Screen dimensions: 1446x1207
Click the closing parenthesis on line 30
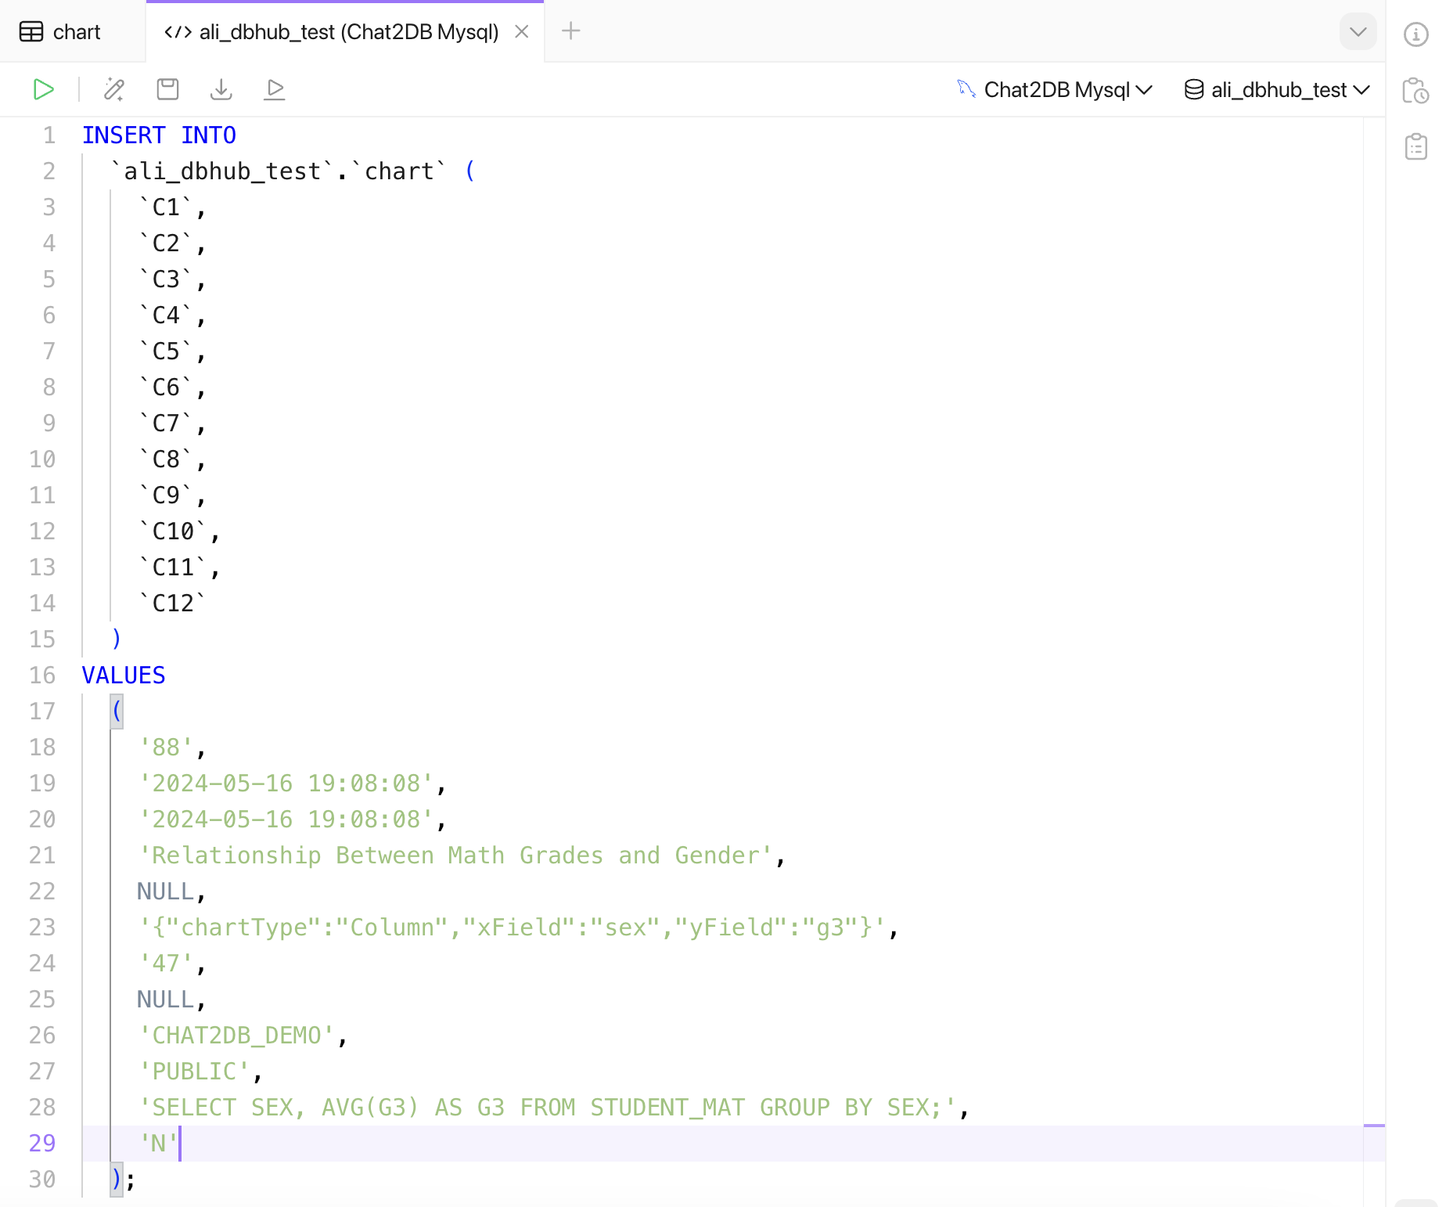(117, 1180)
